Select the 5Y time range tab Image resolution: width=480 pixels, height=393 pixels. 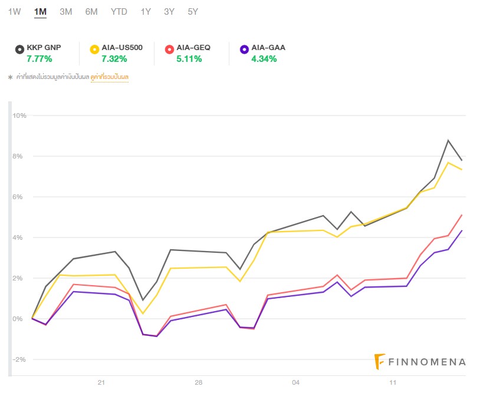(x=193, y=12)
